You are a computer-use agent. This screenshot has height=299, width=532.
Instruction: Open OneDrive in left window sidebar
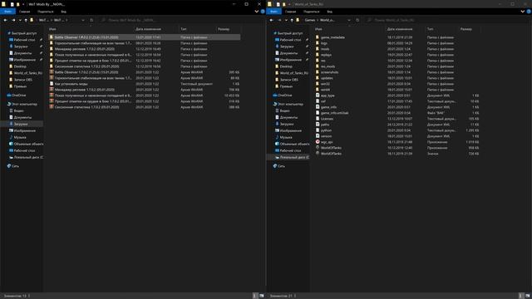point(18,96)
